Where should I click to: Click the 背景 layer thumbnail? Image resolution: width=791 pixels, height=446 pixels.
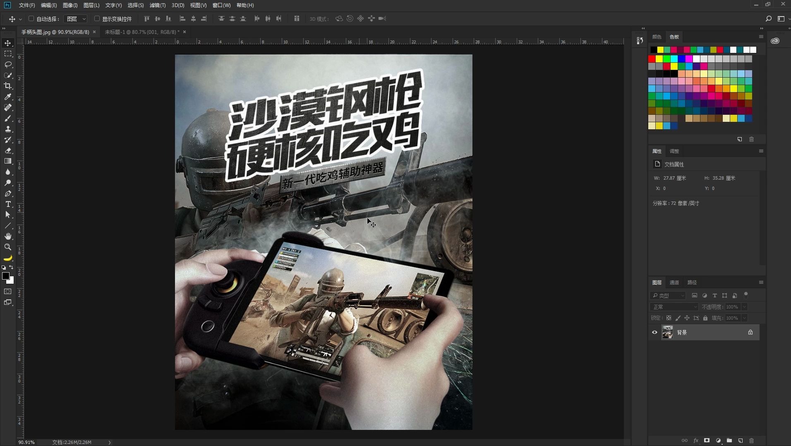click(667, 332)
